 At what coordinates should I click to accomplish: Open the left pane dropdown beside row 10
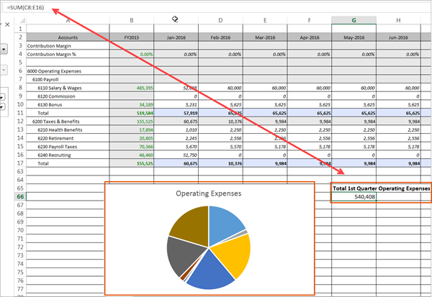2,107
